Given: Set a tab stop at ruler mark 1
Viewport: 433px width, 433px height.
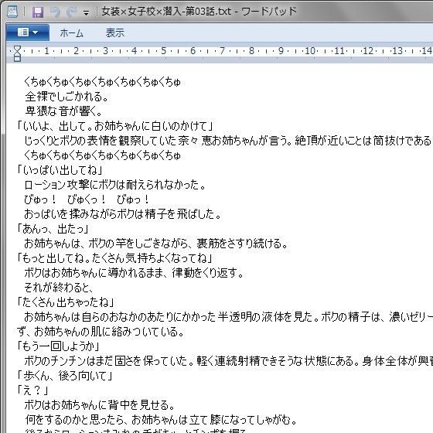Looking at the screenshot, I should click(46, 51).
